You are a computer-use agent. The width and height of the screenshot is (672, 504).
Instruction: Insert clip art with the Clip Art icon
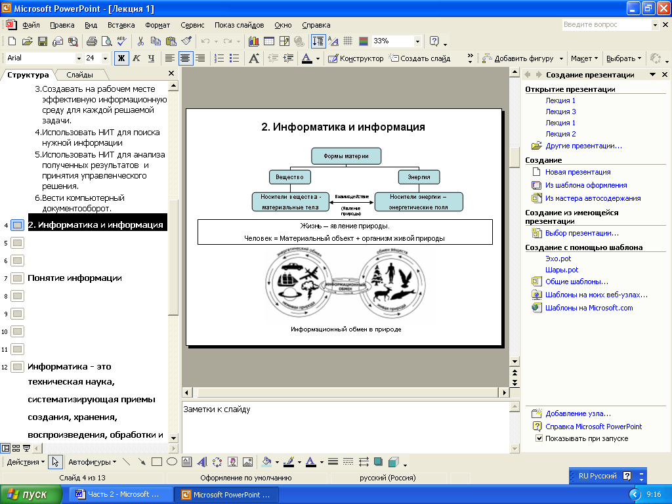point(232,461)
